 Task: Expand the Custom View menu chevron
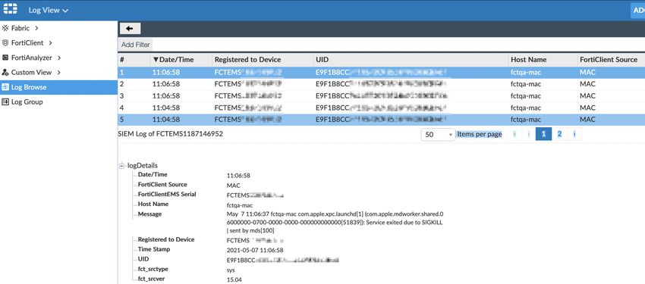[x=59, y=72]
